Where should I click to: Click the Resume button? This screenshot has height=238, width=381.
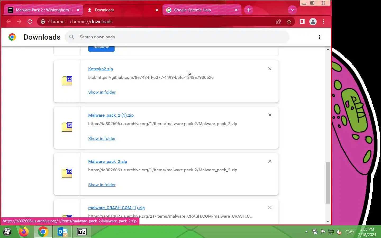101,49
